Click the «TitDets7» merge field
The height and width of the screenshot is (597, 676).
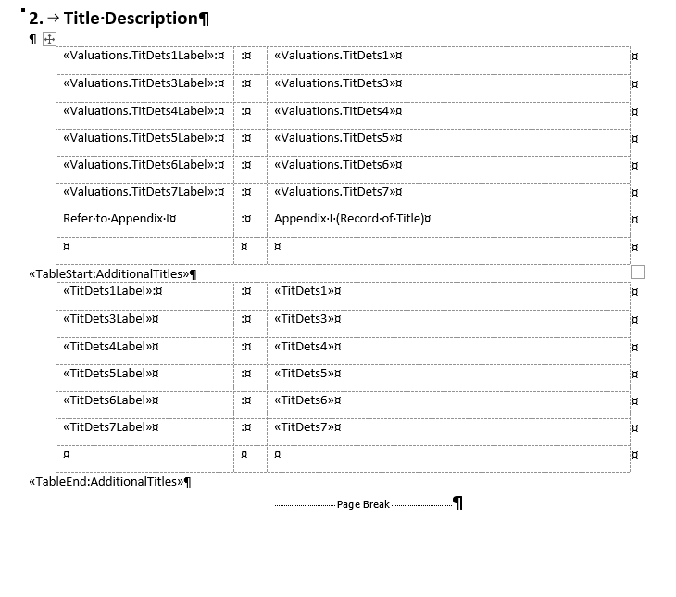[304, 427]
